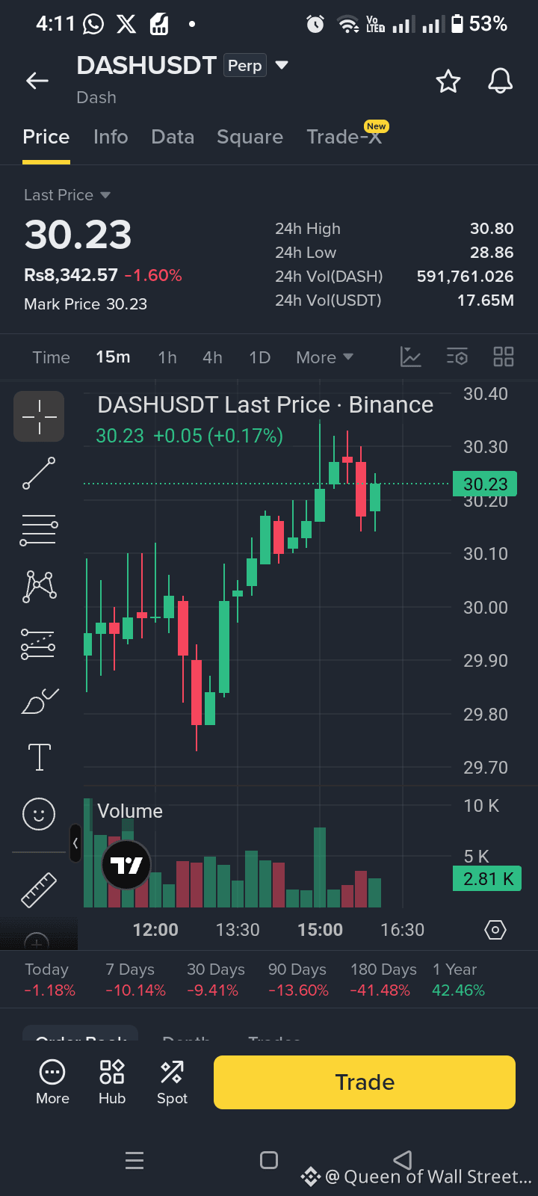This screenshot has width=538, height=1196.
Task: Select the text annotation tool
Action: click(39, 757)
